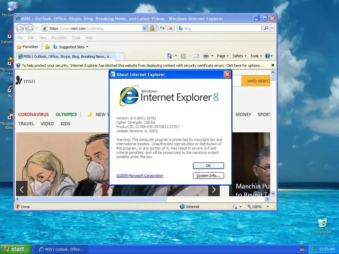Open the File menu
The width and height of the screenshot is (339, 254).
[20, 38]
